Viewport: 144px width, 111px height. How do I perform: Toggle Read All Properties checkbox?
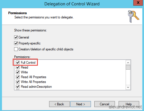click(x=18, y=77)
